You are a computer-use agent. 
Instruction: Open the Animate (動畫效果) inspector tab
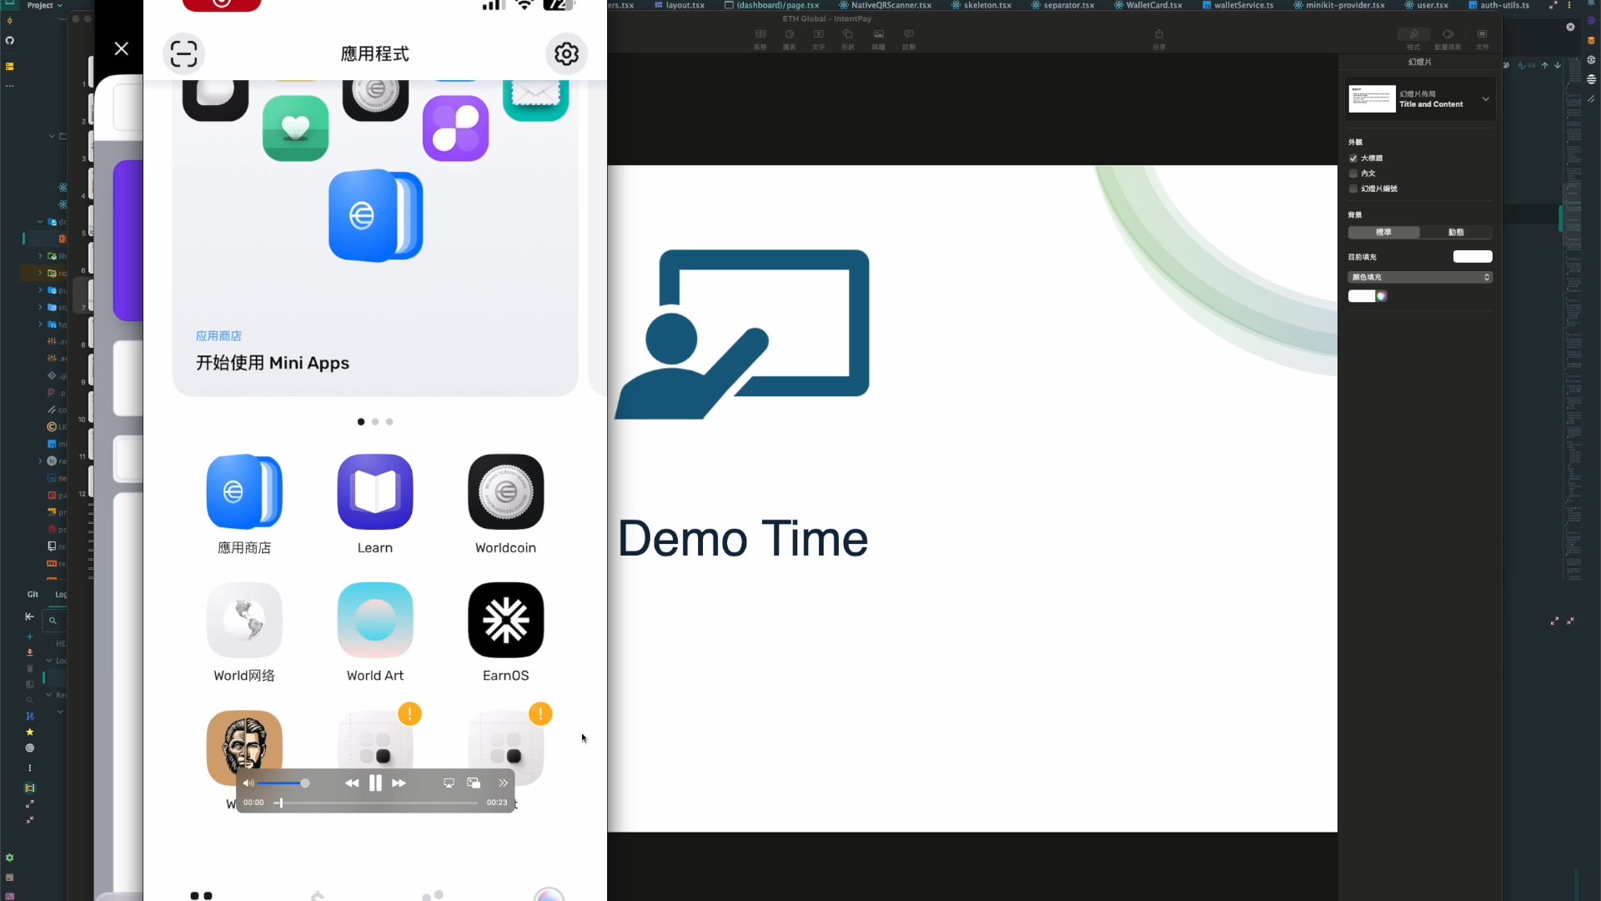[1448, 38]
